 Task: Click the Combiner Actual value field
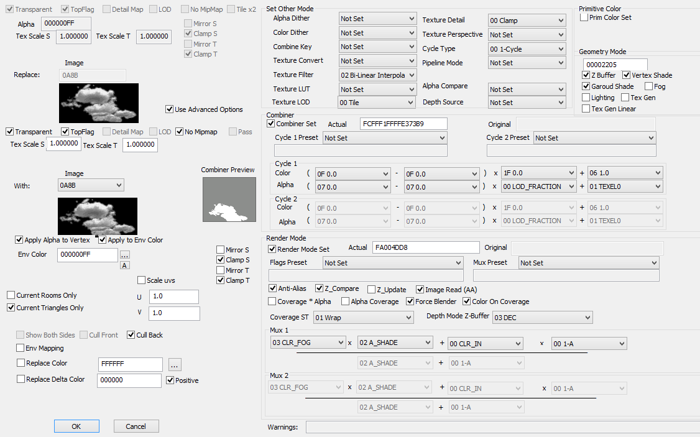pos(403,124)
